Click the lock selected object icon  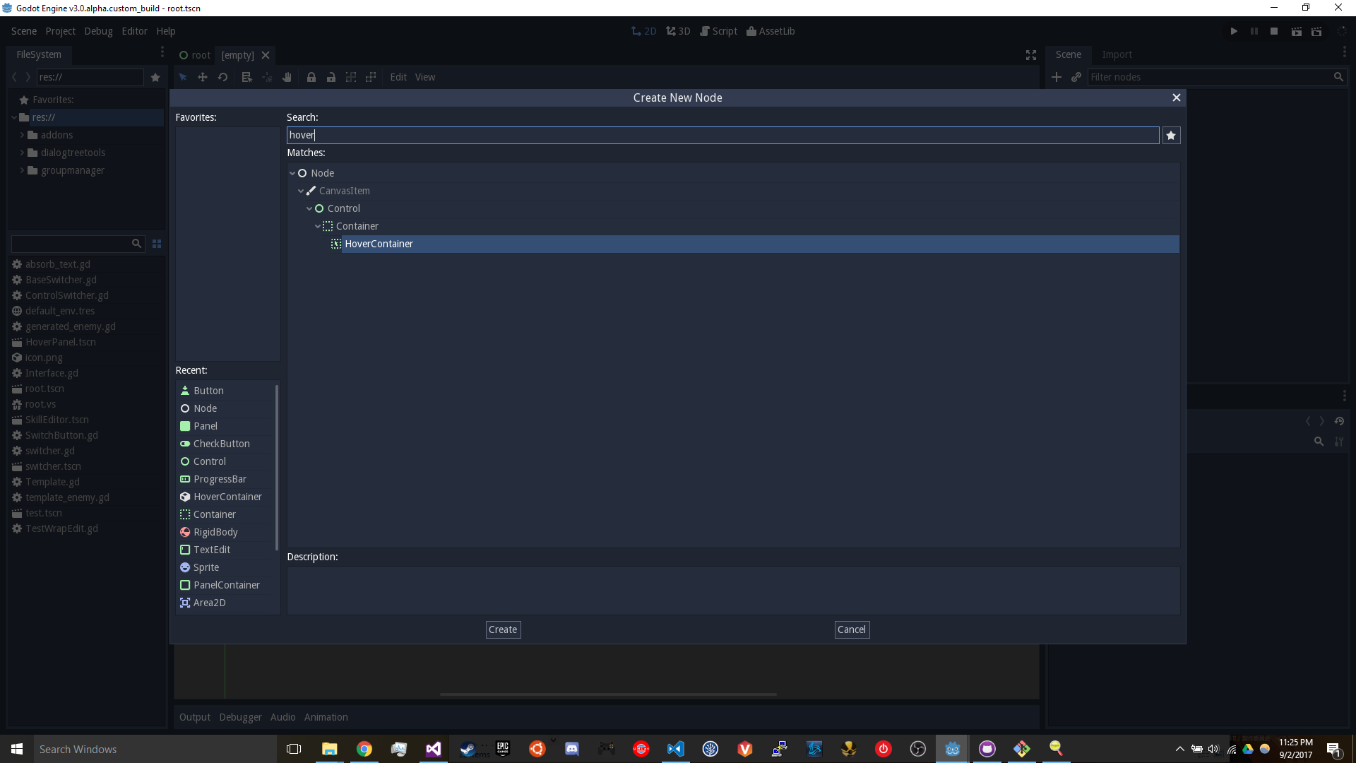[311, 77]
